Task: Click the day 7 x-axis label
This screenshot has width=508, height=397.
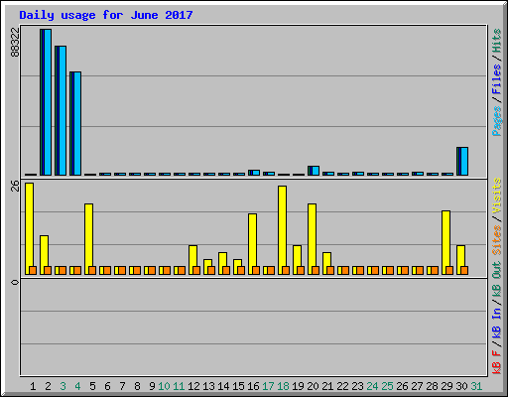Action: pyautogui.click(x=122, y=386)
